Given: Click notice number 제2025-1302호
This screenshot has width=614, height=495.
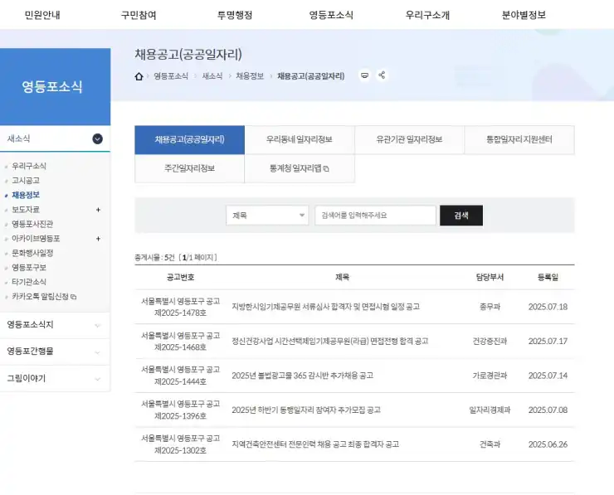Looking at the screenshot, I should pos(181,450).
